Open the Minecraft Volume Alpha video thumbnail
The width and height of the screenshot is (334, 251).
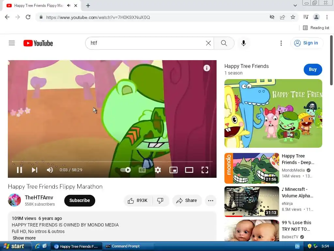[252, 201]
